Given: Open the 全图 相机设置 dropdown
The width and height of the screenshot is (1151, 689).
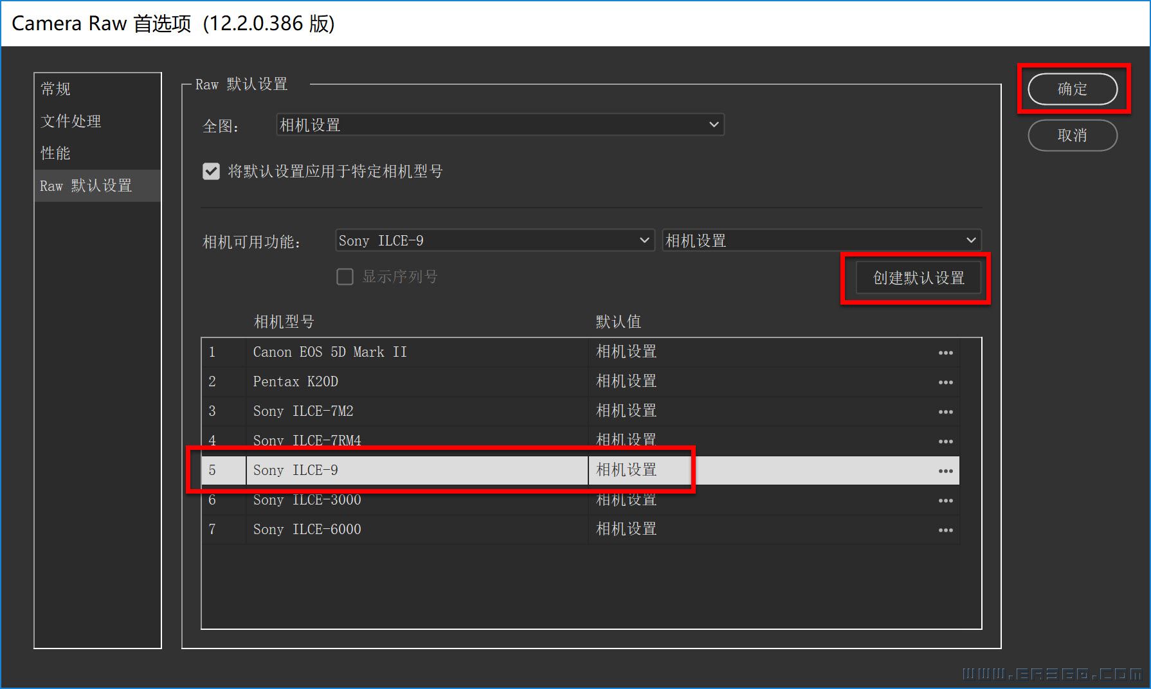Looking at the screenshot, I should (500, 125).
